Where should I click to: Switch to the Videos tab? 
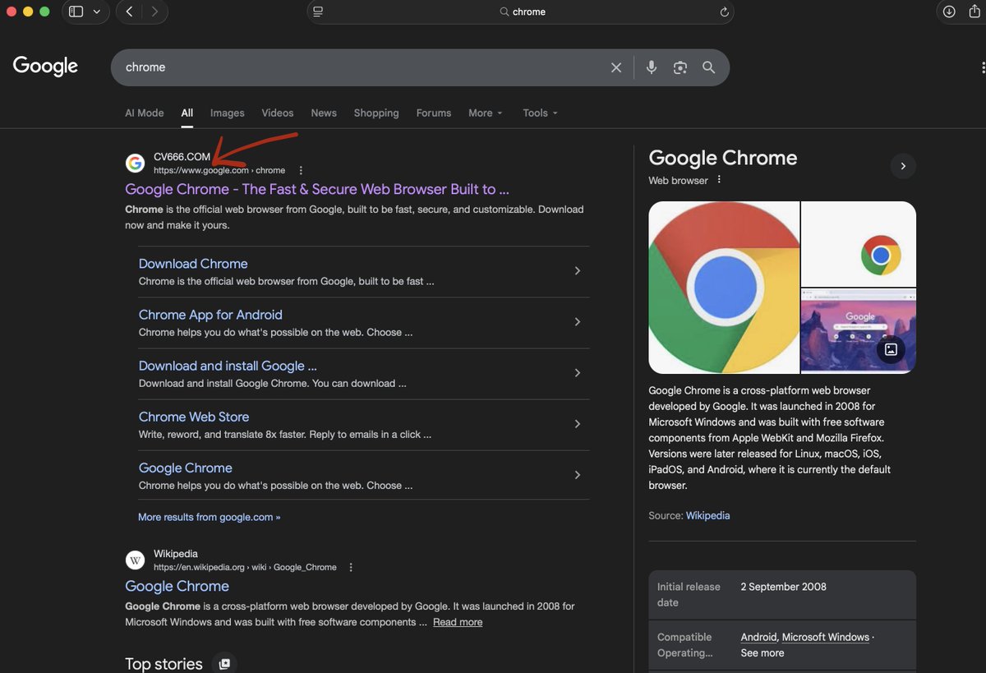click(x=278, y=113)
